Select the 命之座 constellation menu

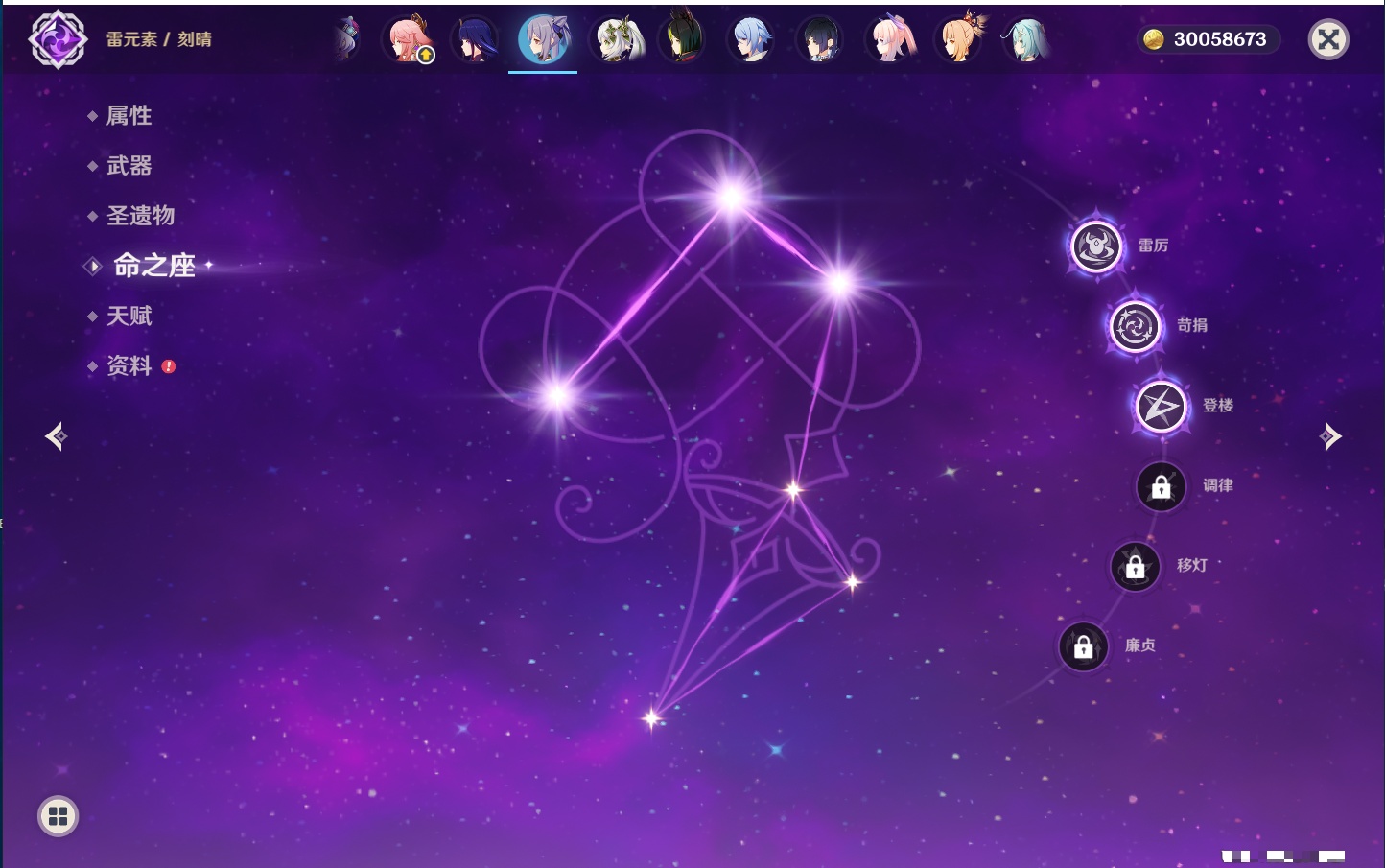tap(154, 266)
